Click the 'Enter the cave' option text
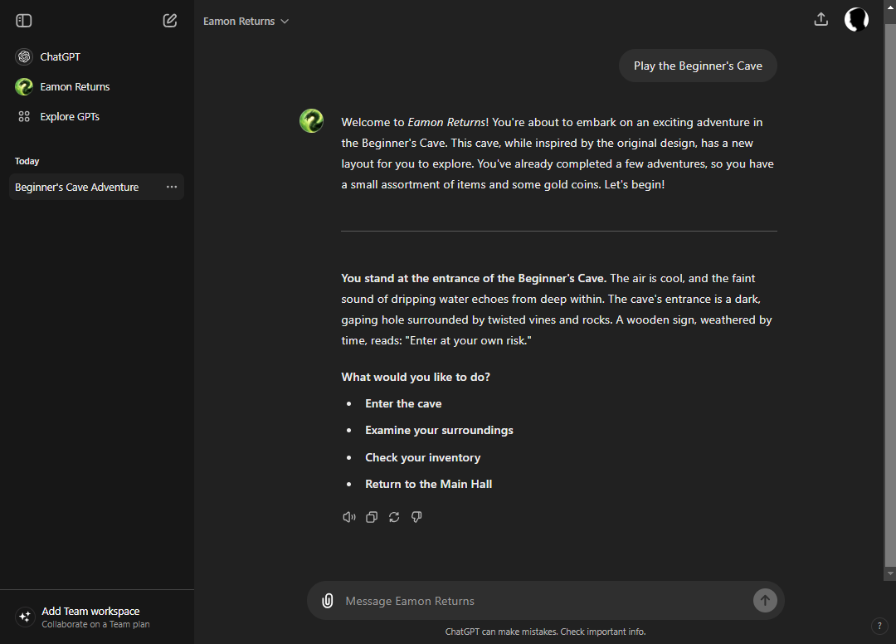Screen dimensions: 896x644 403,403
